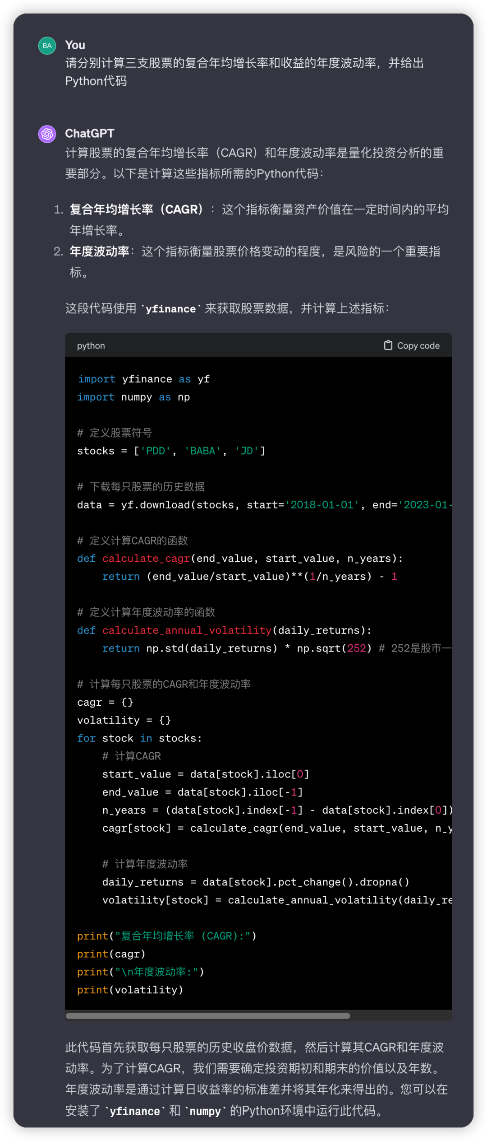Click the '# 定义股票符号' comment line
The height and width of the screenshot is (1141, 487).
click(115, 433)
